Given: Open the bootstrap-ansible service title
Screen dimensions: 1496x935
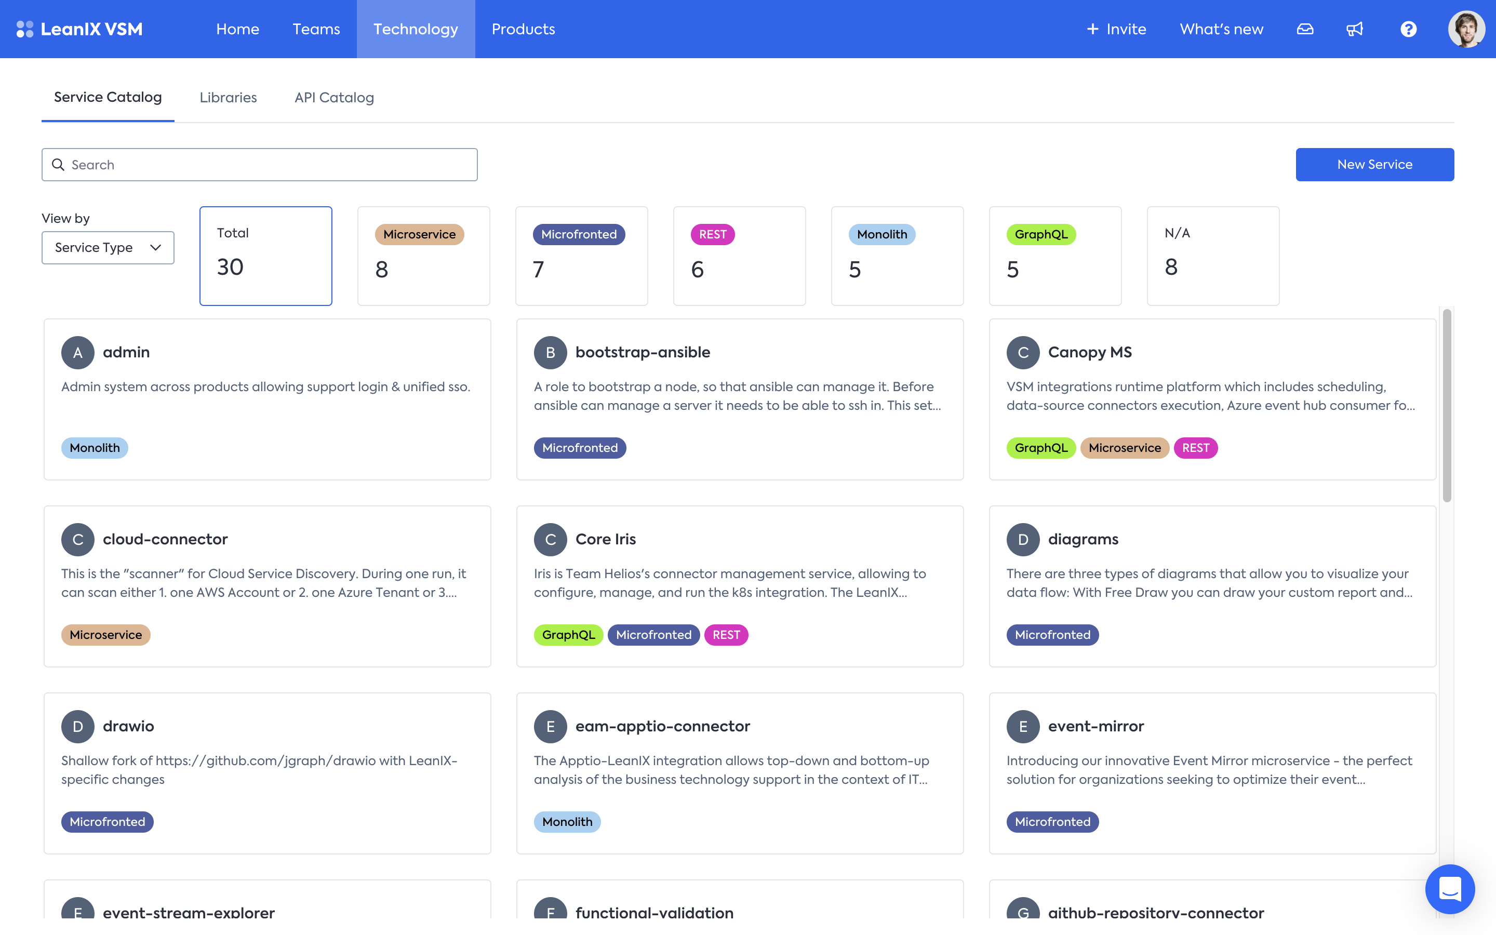Looking at the screenshot, I should 643,353.
